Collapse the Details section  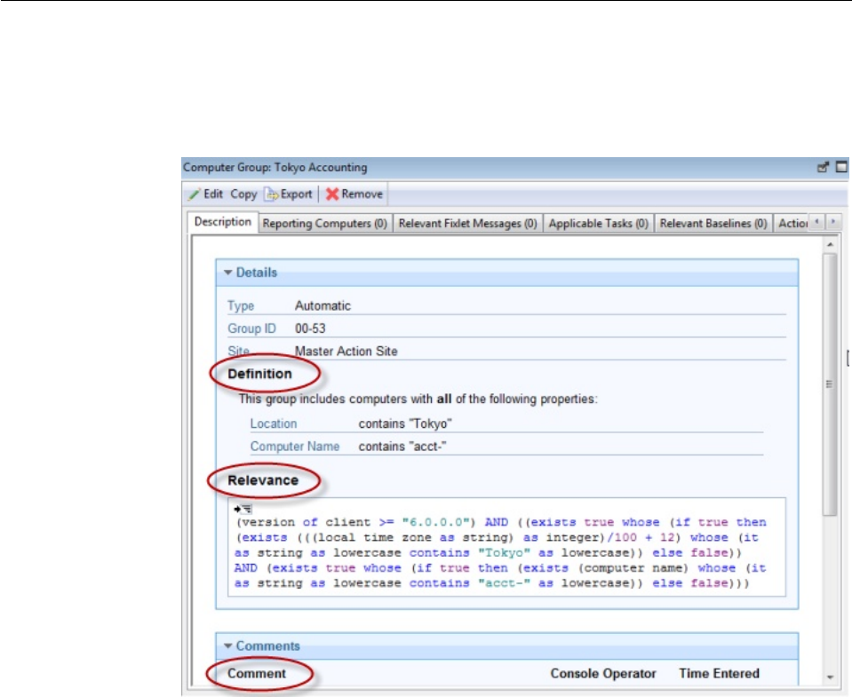point(228,273)
